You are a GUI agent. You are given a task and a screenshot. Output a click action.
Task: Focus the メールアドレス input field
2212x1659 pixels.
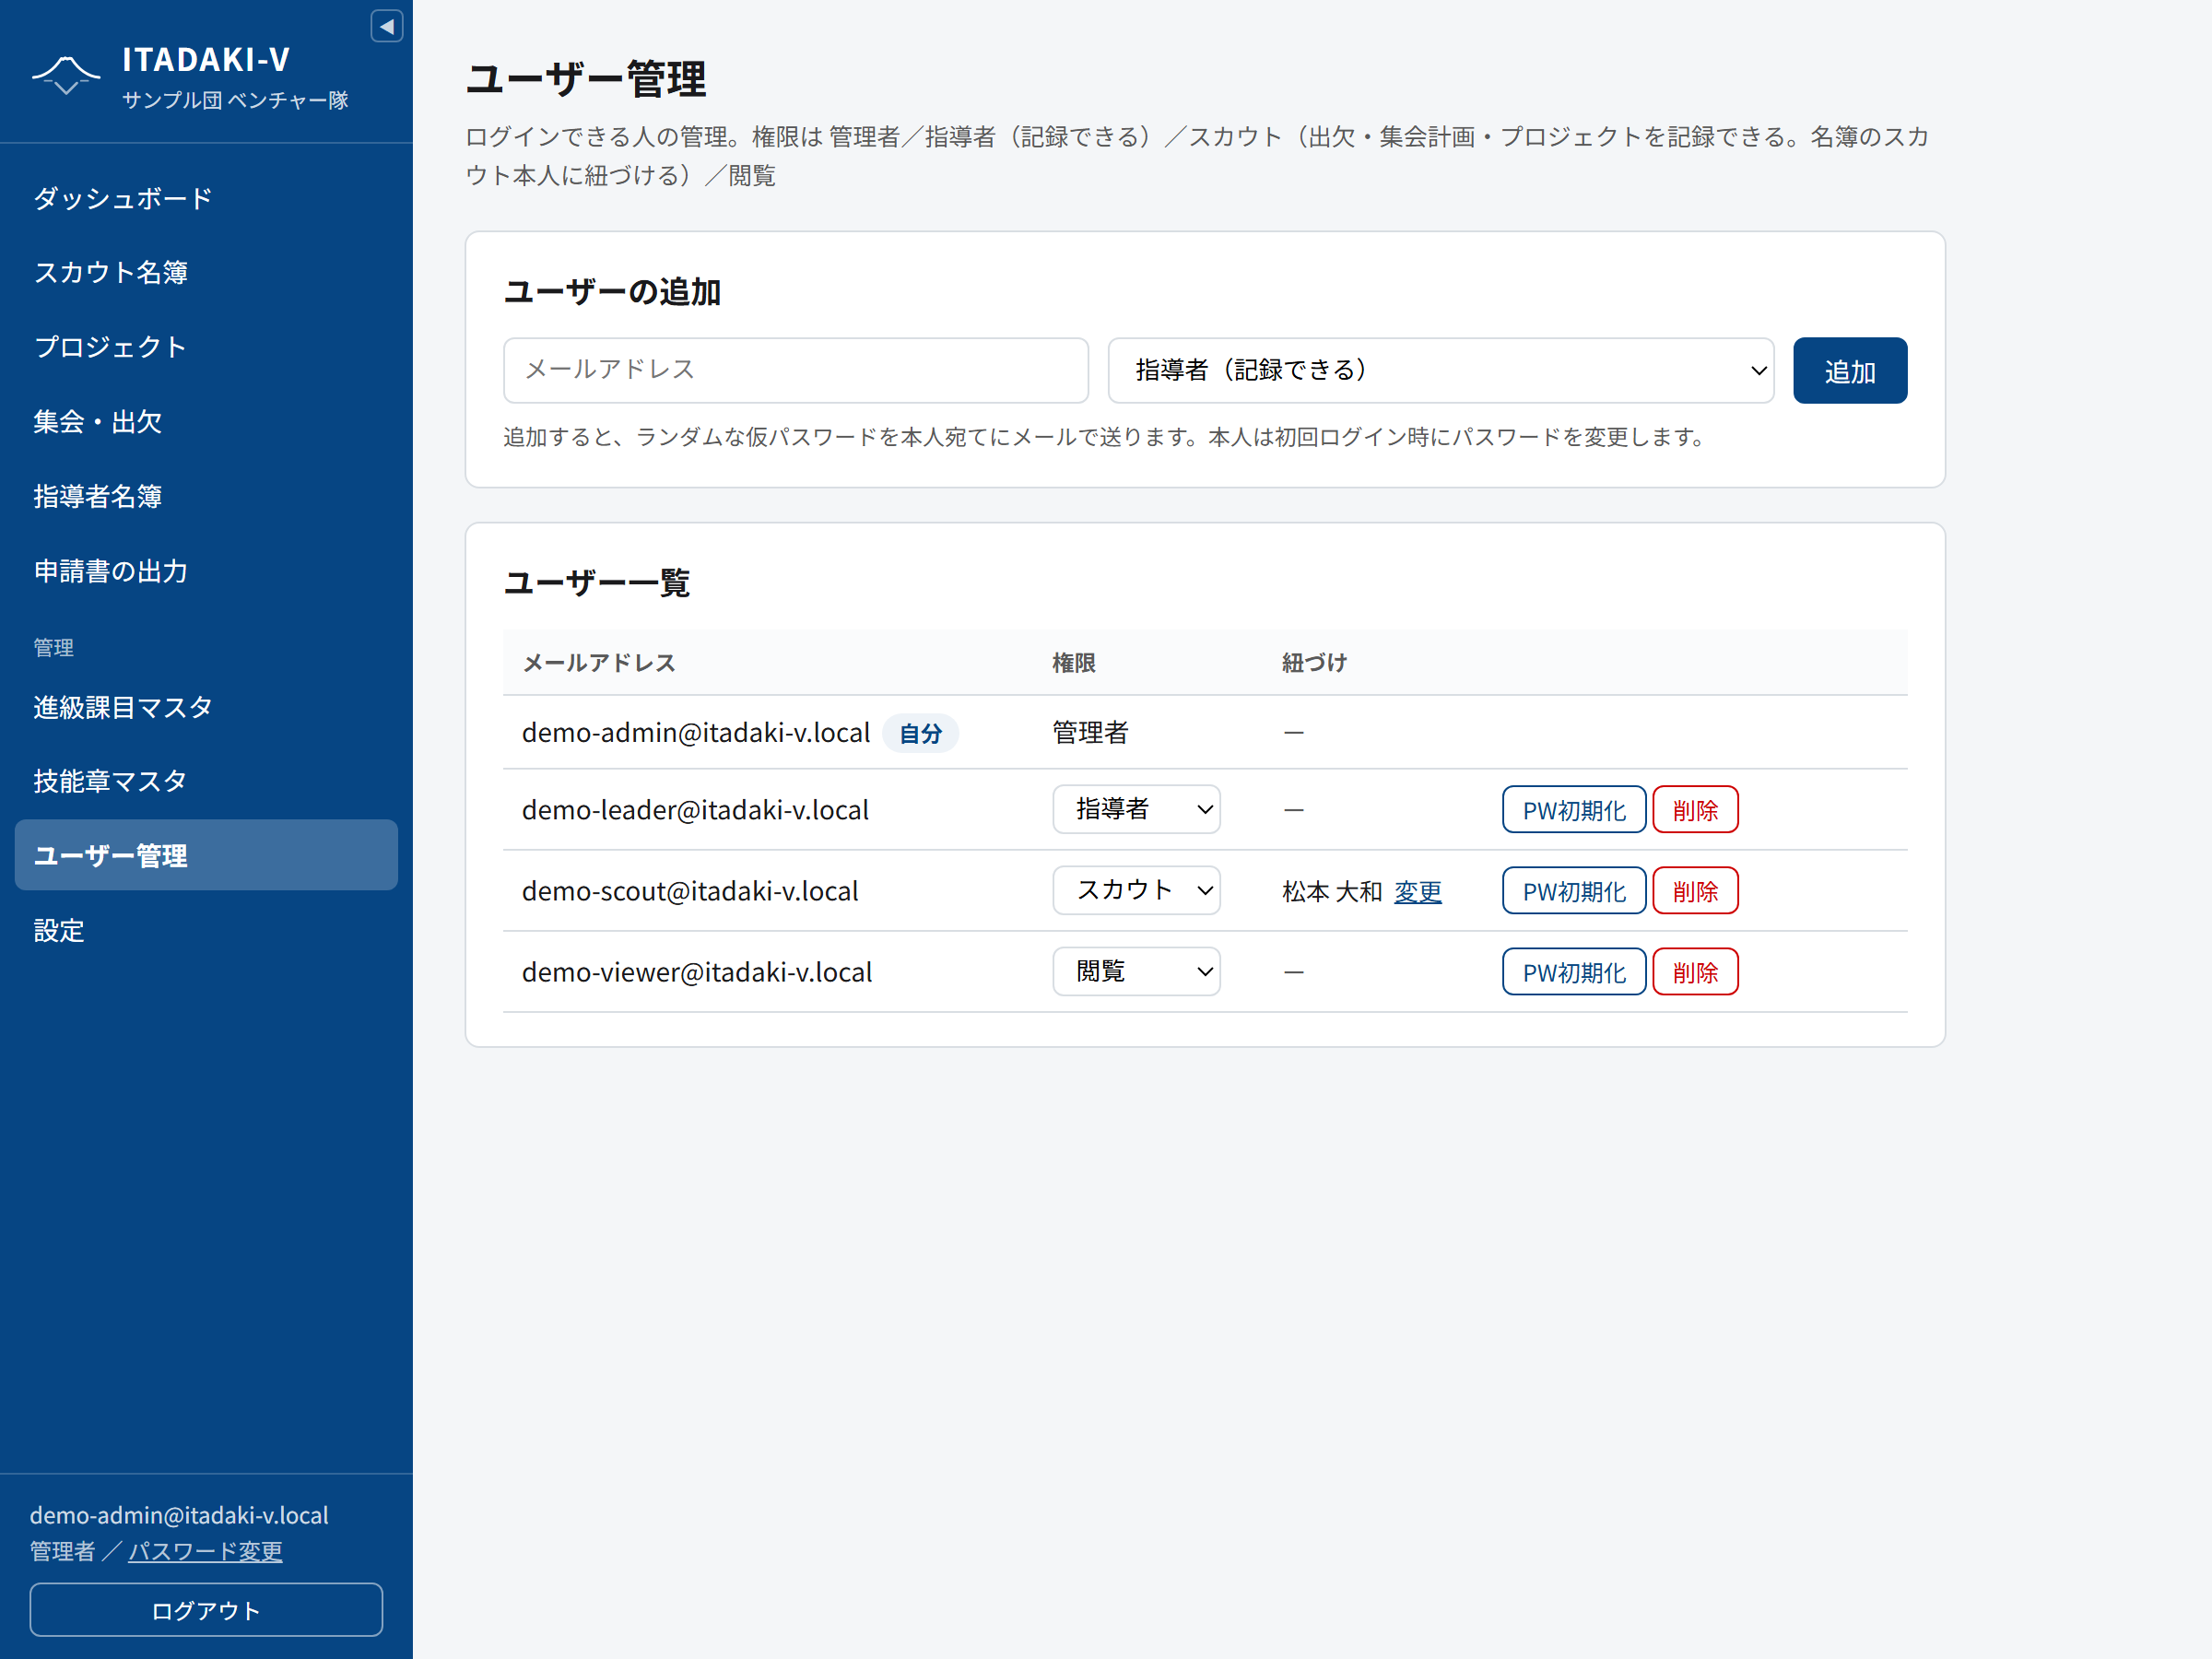pyautogui.click(x=796, y=370)
